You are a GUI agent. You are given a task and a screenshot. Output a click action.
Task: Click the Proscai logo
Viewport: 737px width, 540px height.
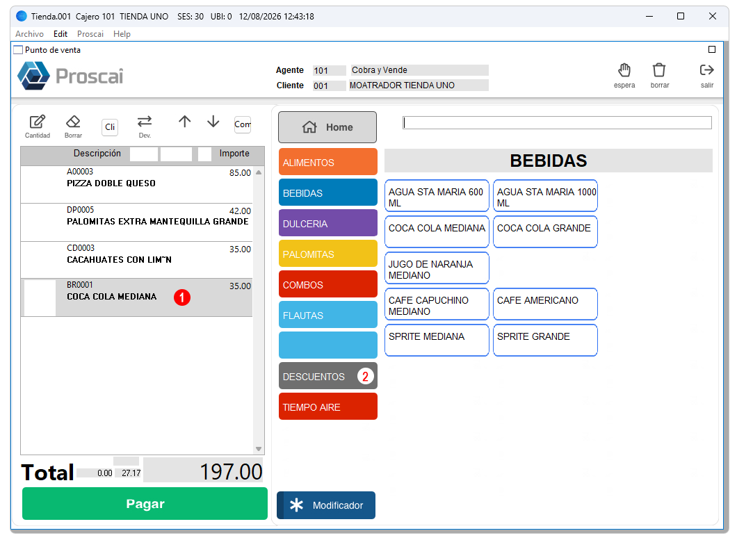[x=70, y=75]
